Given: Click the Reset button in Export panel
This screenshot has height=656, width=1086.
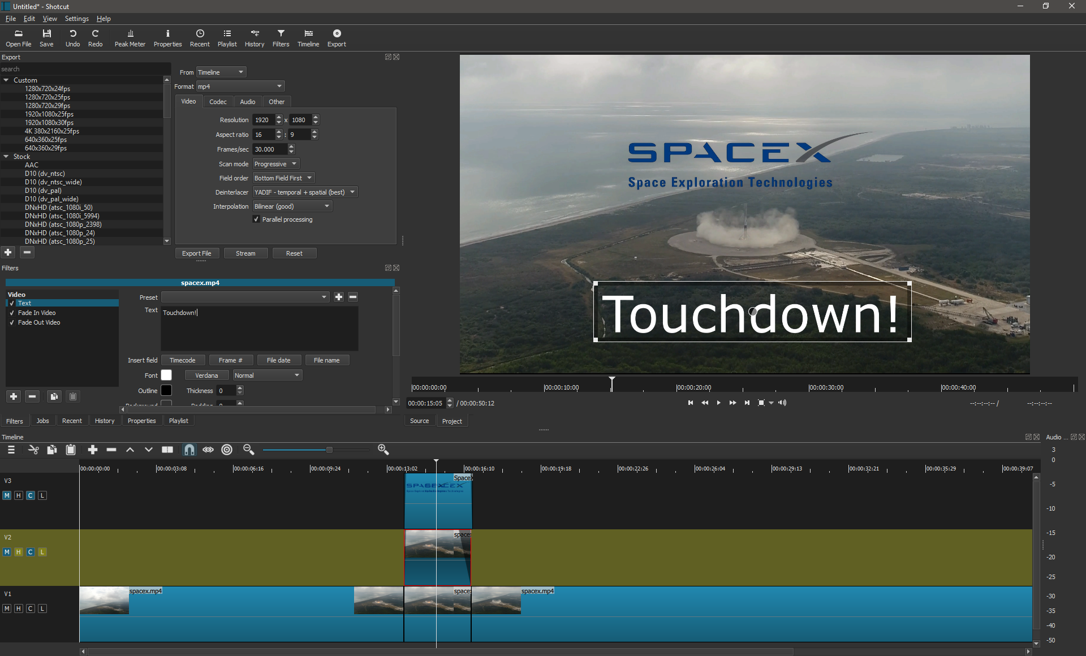Looking at the screenshot, I should click(293, 253).
